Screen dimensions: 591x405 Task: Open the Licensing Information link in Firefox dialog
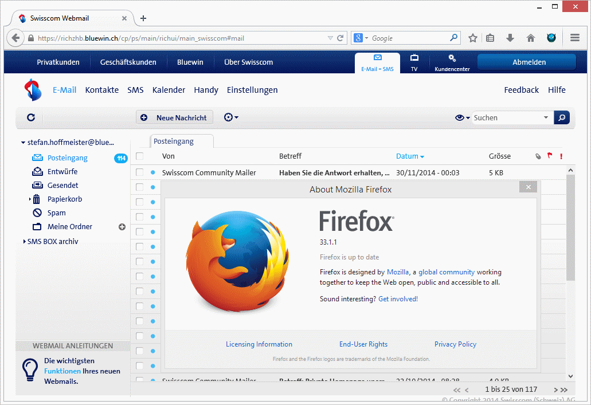click(x=259, y=344)
